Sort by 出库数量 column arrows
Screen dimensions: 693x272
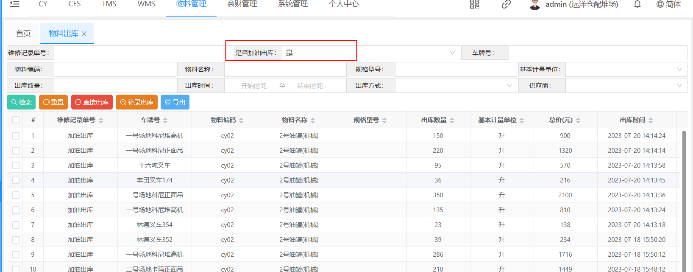[452, 121]
